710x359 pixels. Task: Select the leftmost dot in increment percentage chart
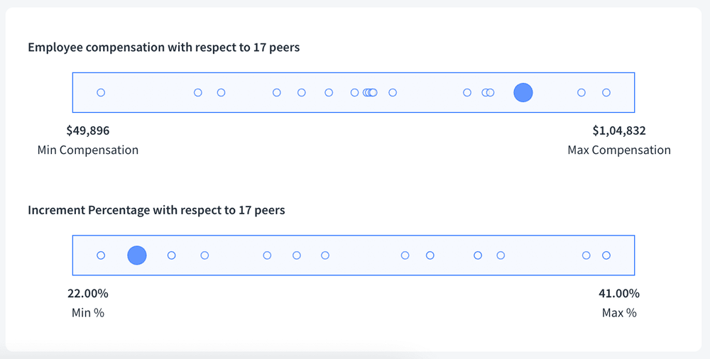click(101, 255)
